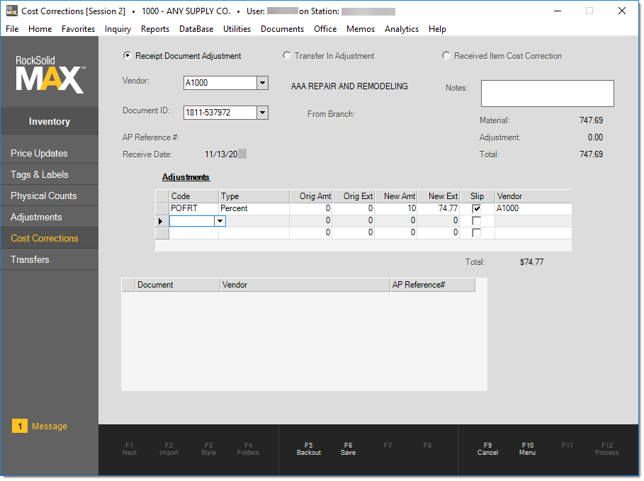Click the A1000 vendor cell in POFRT row
Image resolution: width=644 pixels, height=481 pixels.
pos(533,209)
